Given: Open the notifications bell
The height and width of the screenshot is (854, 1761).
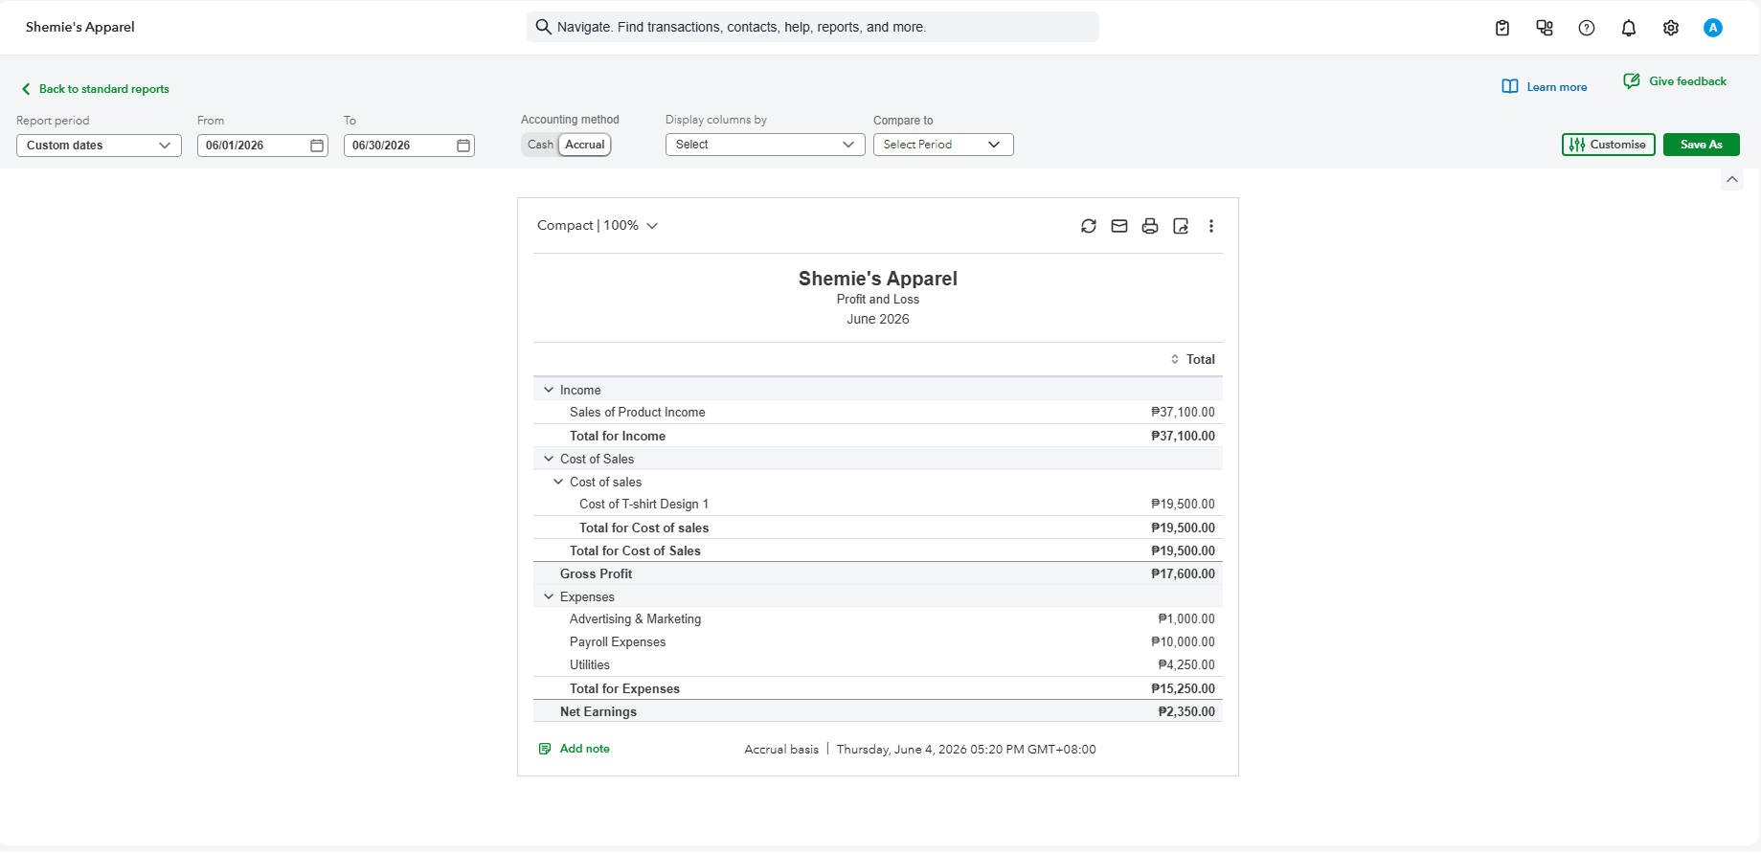Looking at the screenshot, I should click(1629, 28).
